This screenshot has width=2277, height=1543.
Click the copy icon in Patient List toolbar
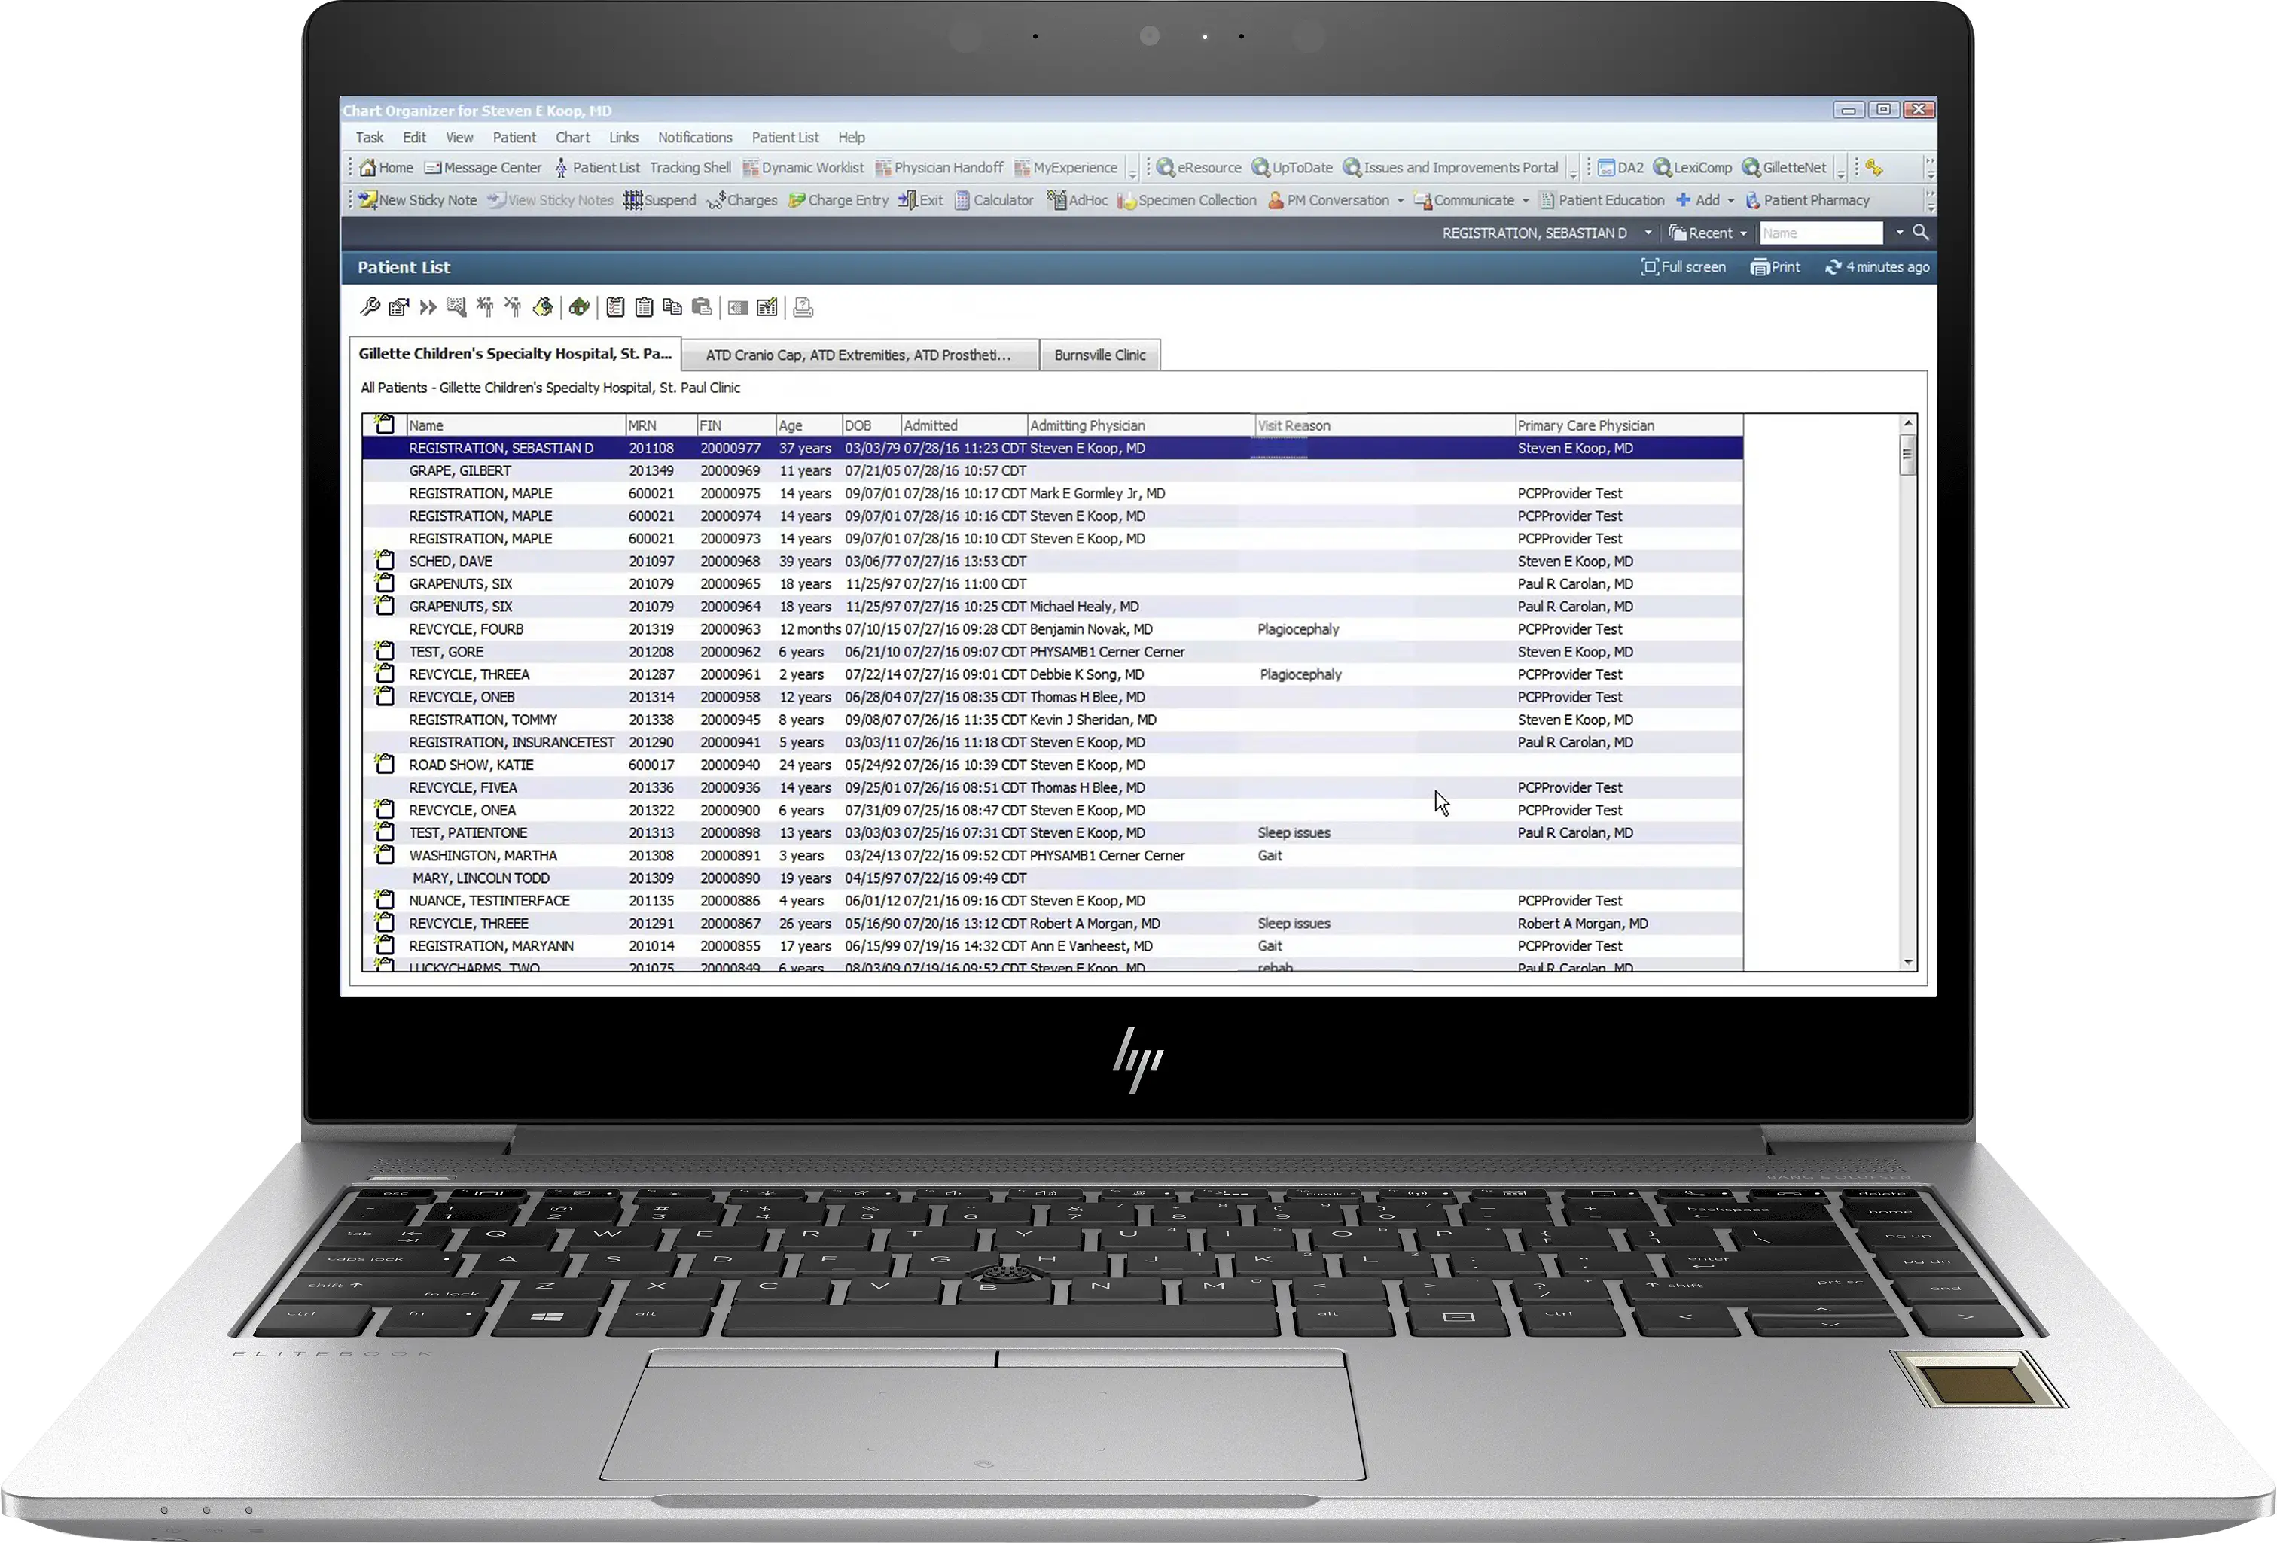point(672,308)
